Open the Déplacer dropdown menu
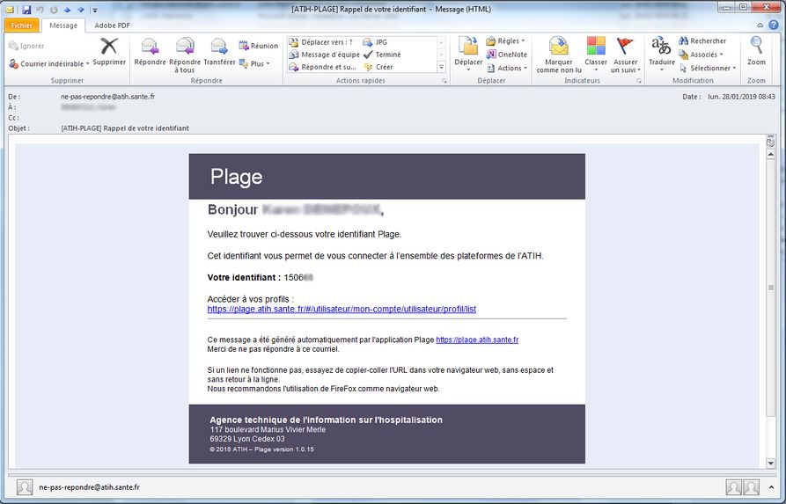Image resolution: width=786 pixels, height=504 pixels. pyautogui.click(x=468, y=55)
